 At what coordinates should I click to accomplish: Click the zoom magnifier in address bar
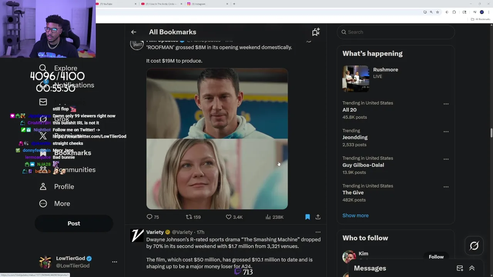click(x=431, y=12)
